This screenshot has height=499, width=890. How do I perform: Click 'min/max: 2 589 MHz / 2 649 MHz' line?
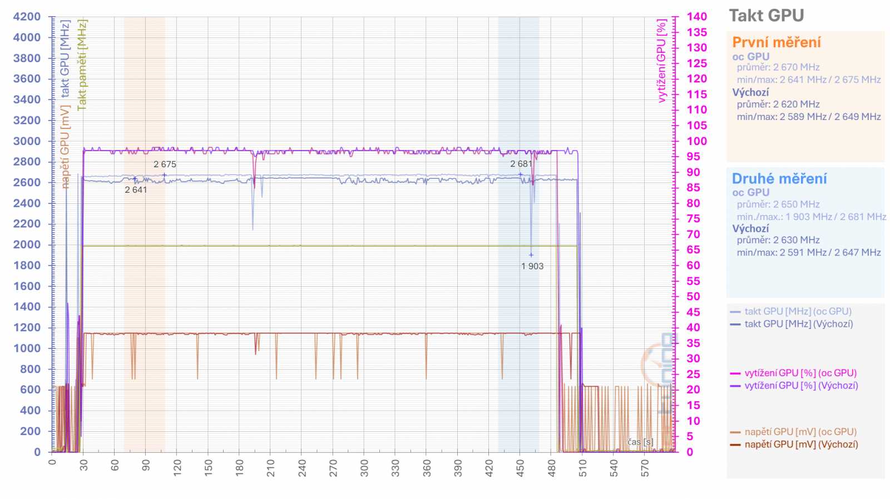tap(809, 117)
